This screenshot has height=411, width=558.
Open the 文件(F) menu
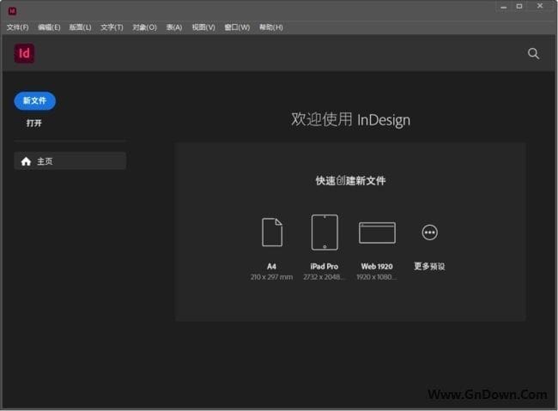17,27
